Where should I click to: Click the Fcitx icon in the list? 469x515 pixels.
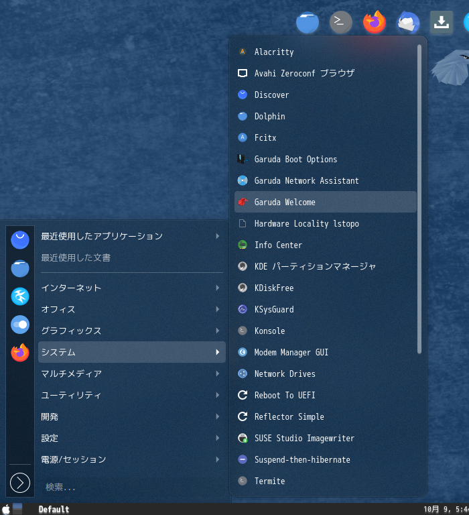click(x=243, y=137)
